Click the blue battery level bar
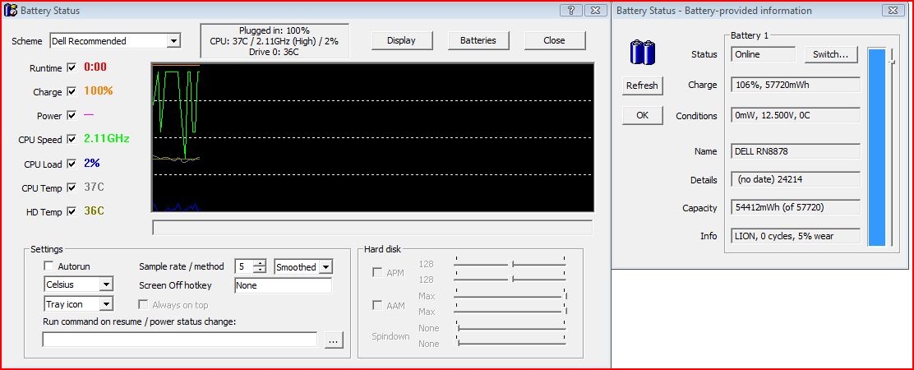Screen dimensions: 914x370 pos(877,147)
